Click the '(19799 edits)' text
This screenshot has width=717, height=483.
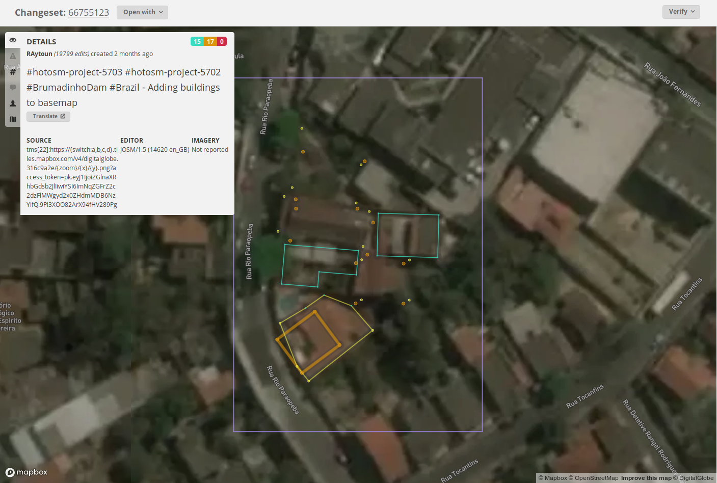tap(71, 54)
